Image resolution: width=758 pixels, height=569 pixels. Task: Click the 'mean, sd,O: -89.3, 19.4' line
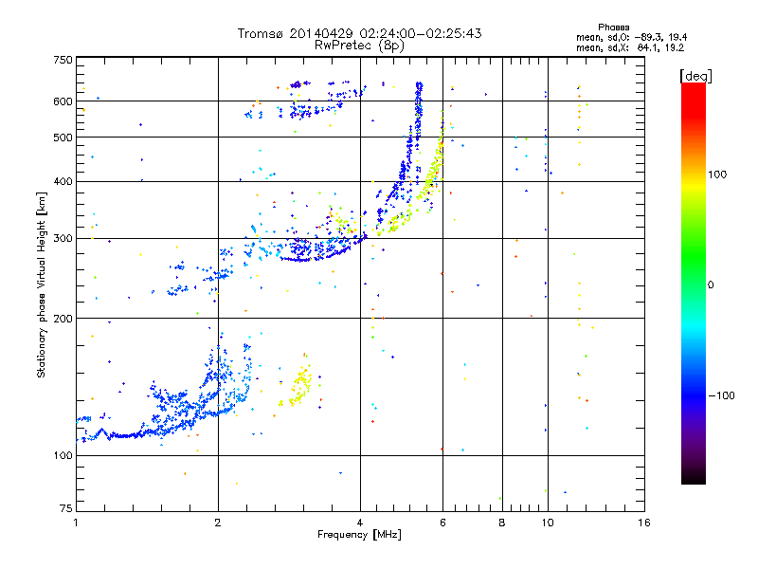coord(631,37)
